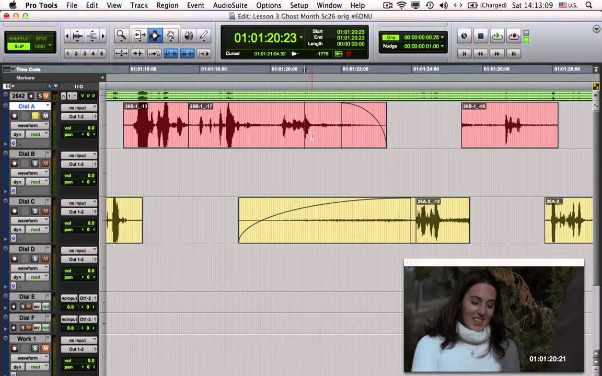Viewport: 602px width, 376px height.
Task: Open edit window toolbar menu arrow
Action: coord(596,29)
